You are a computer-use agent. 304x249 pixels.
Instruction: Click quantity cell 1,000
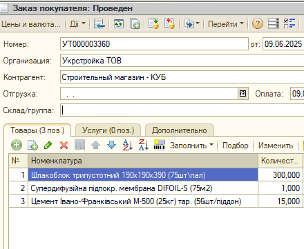[281, 188]
